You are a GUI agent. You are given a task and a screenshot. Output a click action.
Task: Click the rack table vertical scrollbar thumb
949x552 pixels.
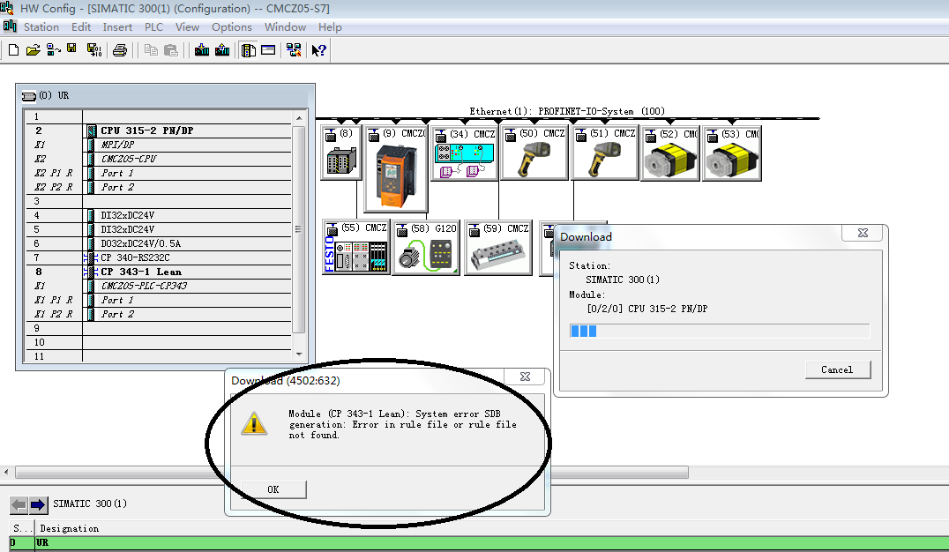click(299, 228)
